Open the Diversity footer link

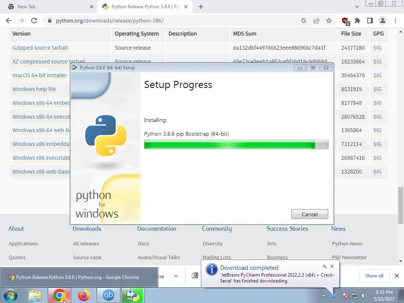(213, 243)
